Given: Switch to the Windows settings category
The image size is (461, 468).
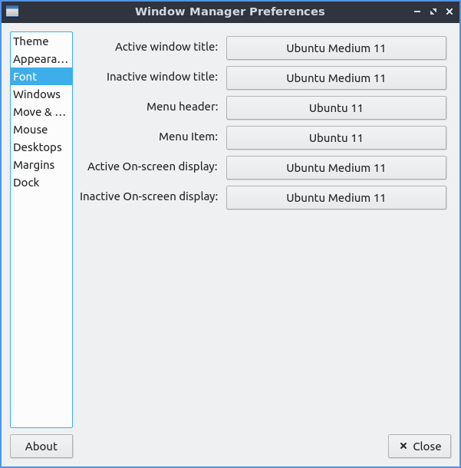Looking at the screenshot, I should [x=37, y=94].
